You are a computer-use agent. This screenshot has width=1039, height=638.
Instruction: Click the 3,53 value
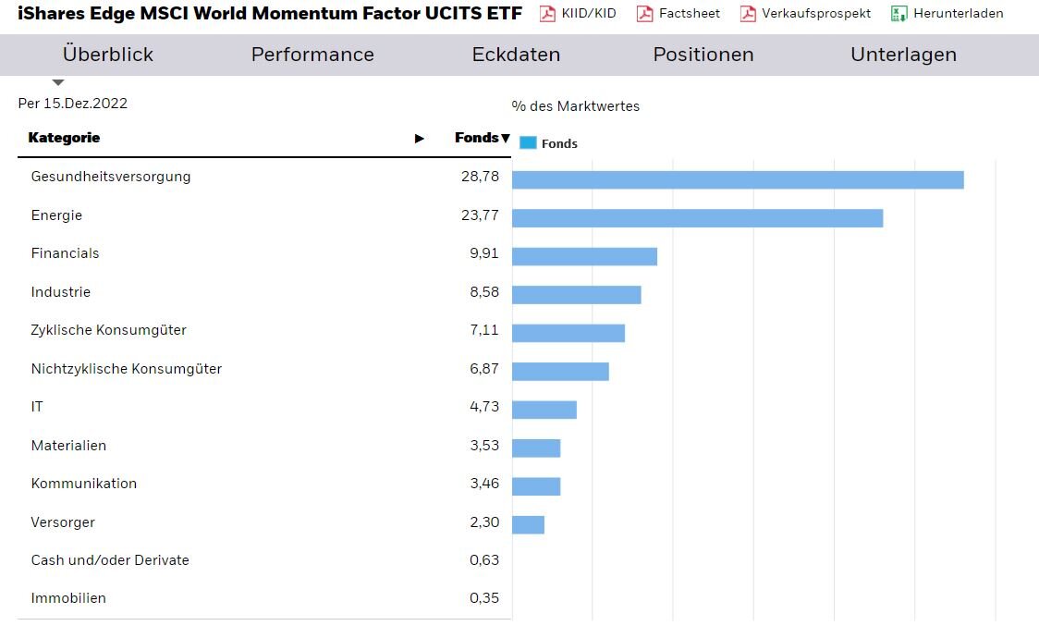point(484,445)
